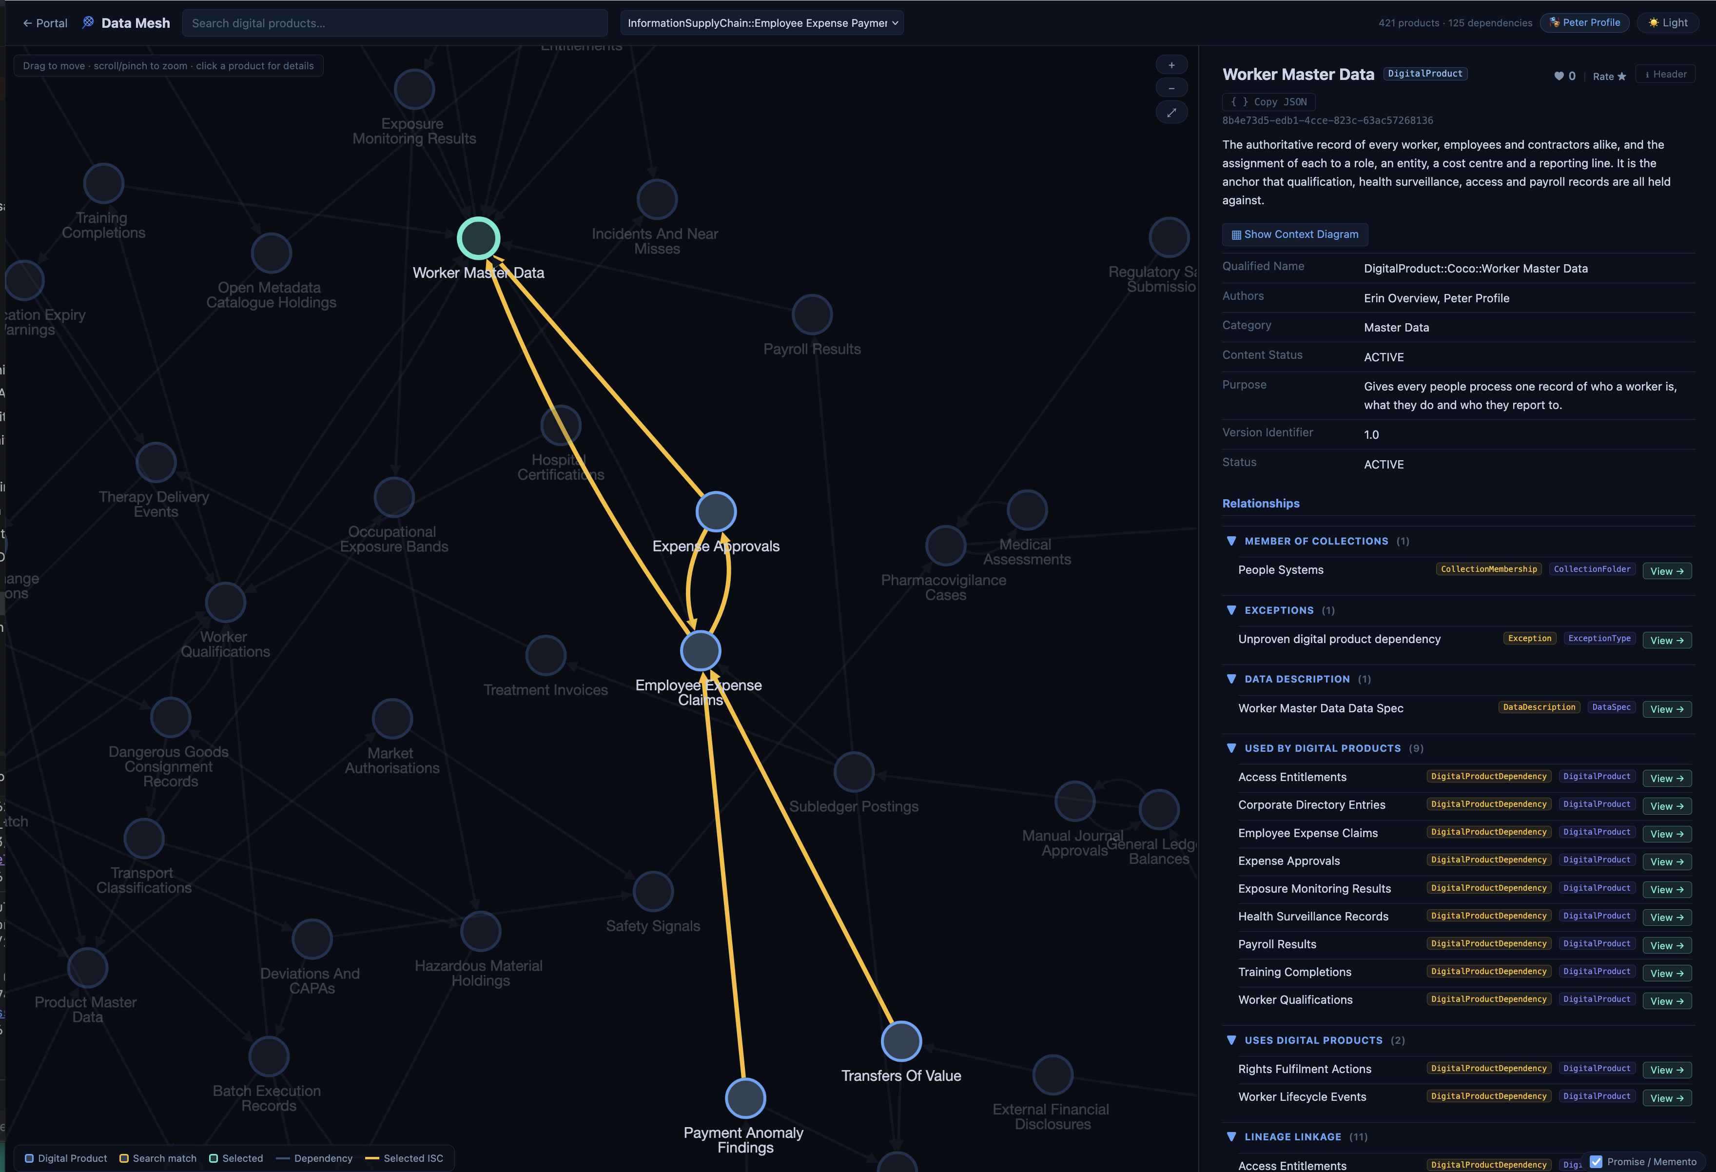Image resolution: width=1716 pixels, height=1172 pixels.
Task: View the Health Surveillance Records product
Action: 1667,917
